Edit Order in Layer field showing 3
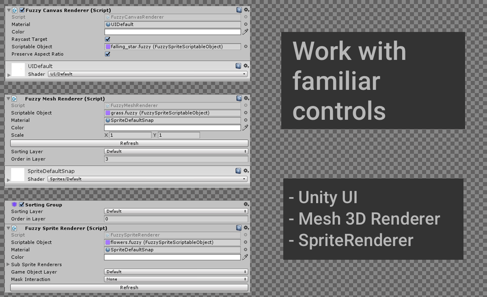 [176, 159]
